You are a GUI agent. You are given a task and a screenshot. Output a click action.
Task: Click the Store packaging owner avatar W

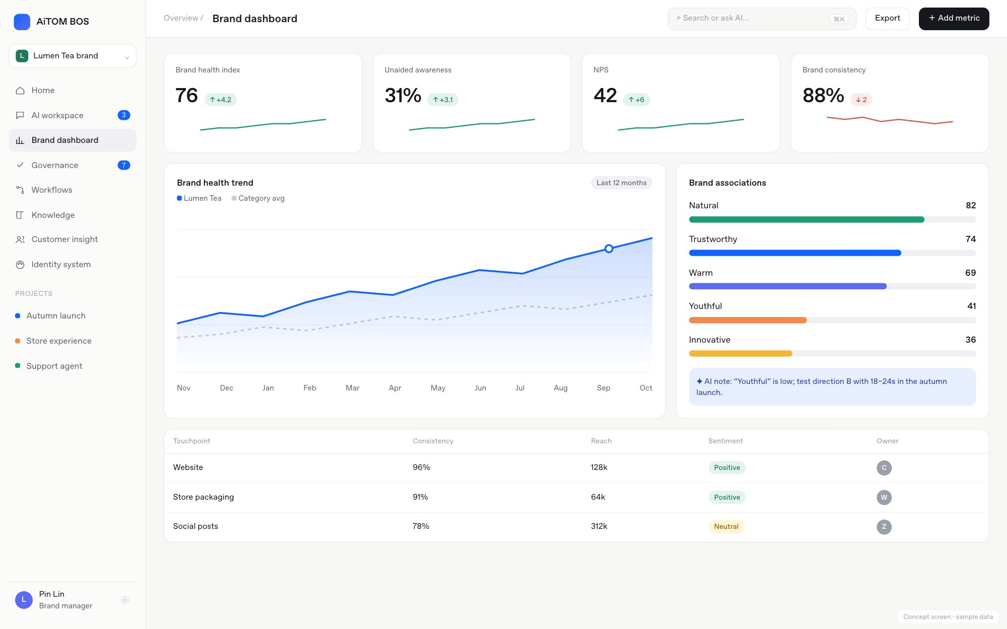[x=884, y=497]
